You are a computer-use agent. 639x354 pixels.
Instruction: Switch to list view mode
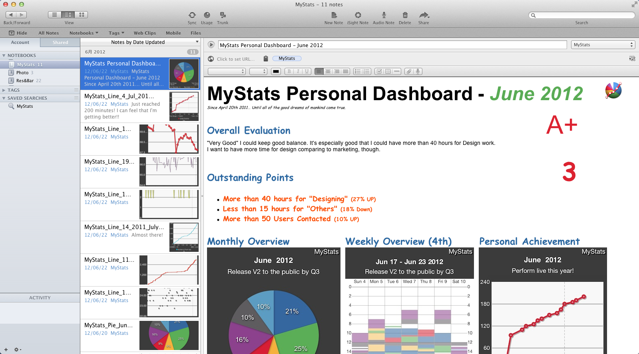(55, 15)
